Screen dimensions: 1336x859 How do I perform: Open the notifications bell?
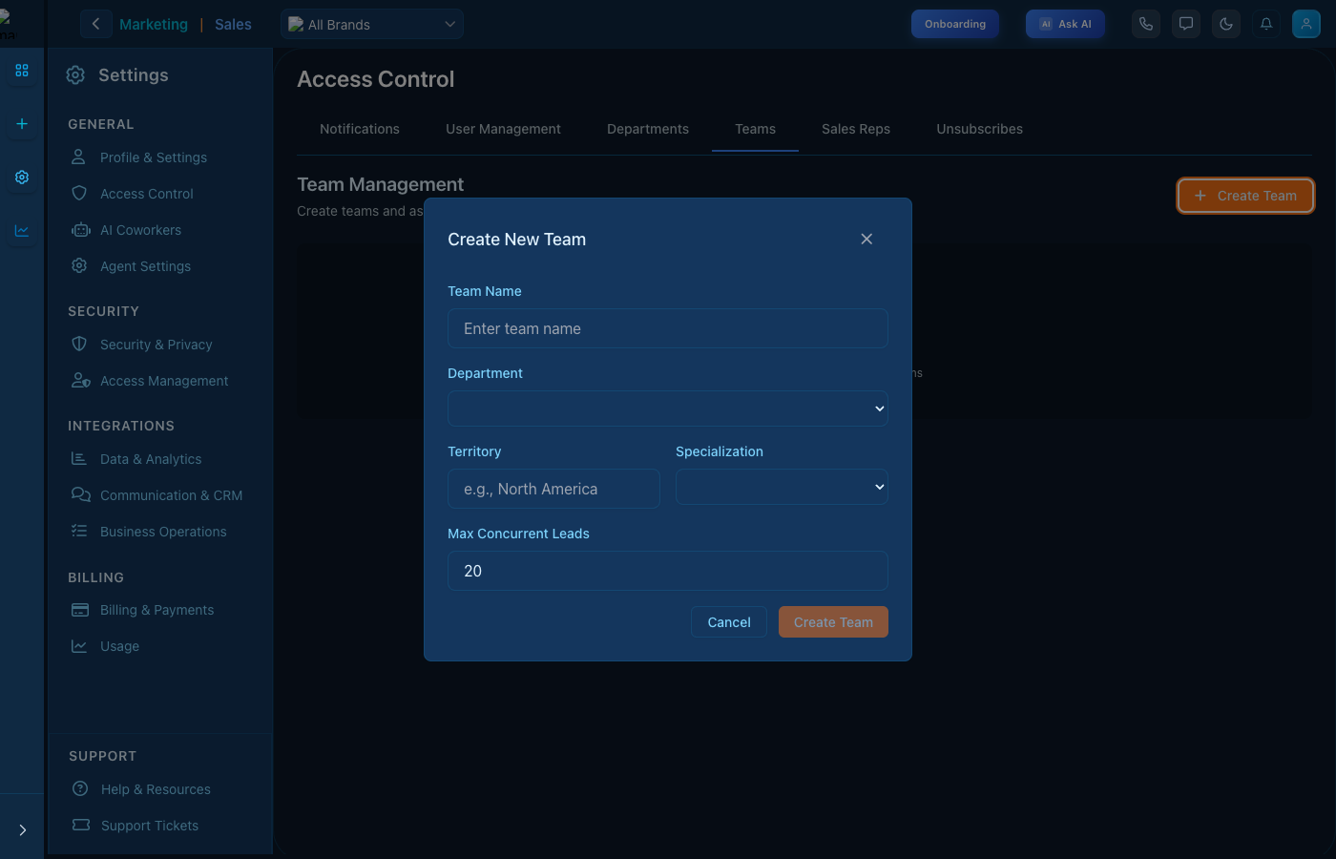coord(1266,24)
